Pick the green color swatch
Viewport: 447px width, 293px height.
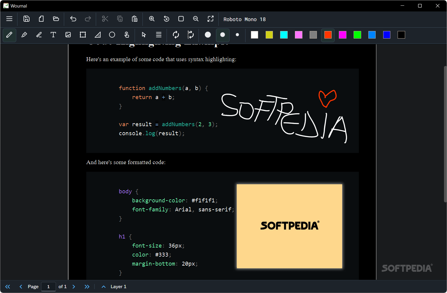(358, 35)
